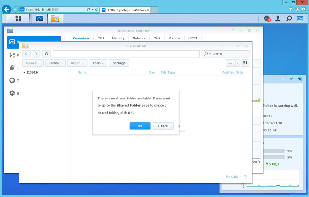Image resolution: width=309 pixels, height=197 pixels.
Task: Select the DS916 Synology DiskStation browser tab
Action: [125, 10]
